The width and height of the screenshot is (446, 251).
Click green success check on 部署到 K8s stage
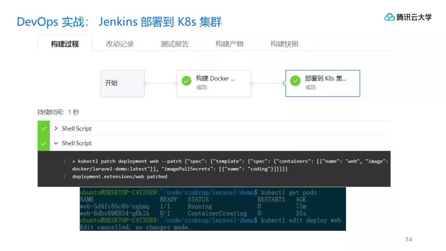pyautogui.click(x=295, y=81)
